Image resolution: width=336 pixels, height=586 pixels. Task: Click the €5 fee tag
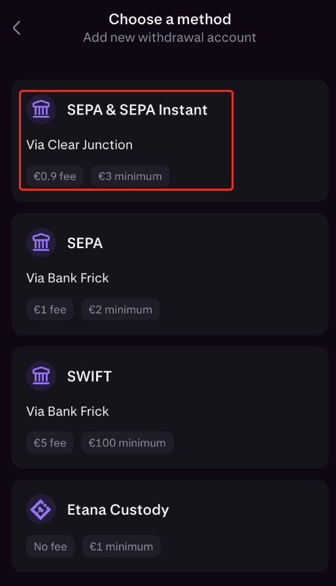pos(50,443)
